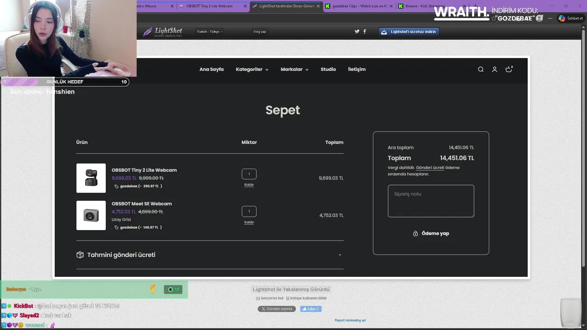This screenshot has width=587, height=330.
Task: Click quantity field for OBSBOT Meet SE
Action: [249, 211]
